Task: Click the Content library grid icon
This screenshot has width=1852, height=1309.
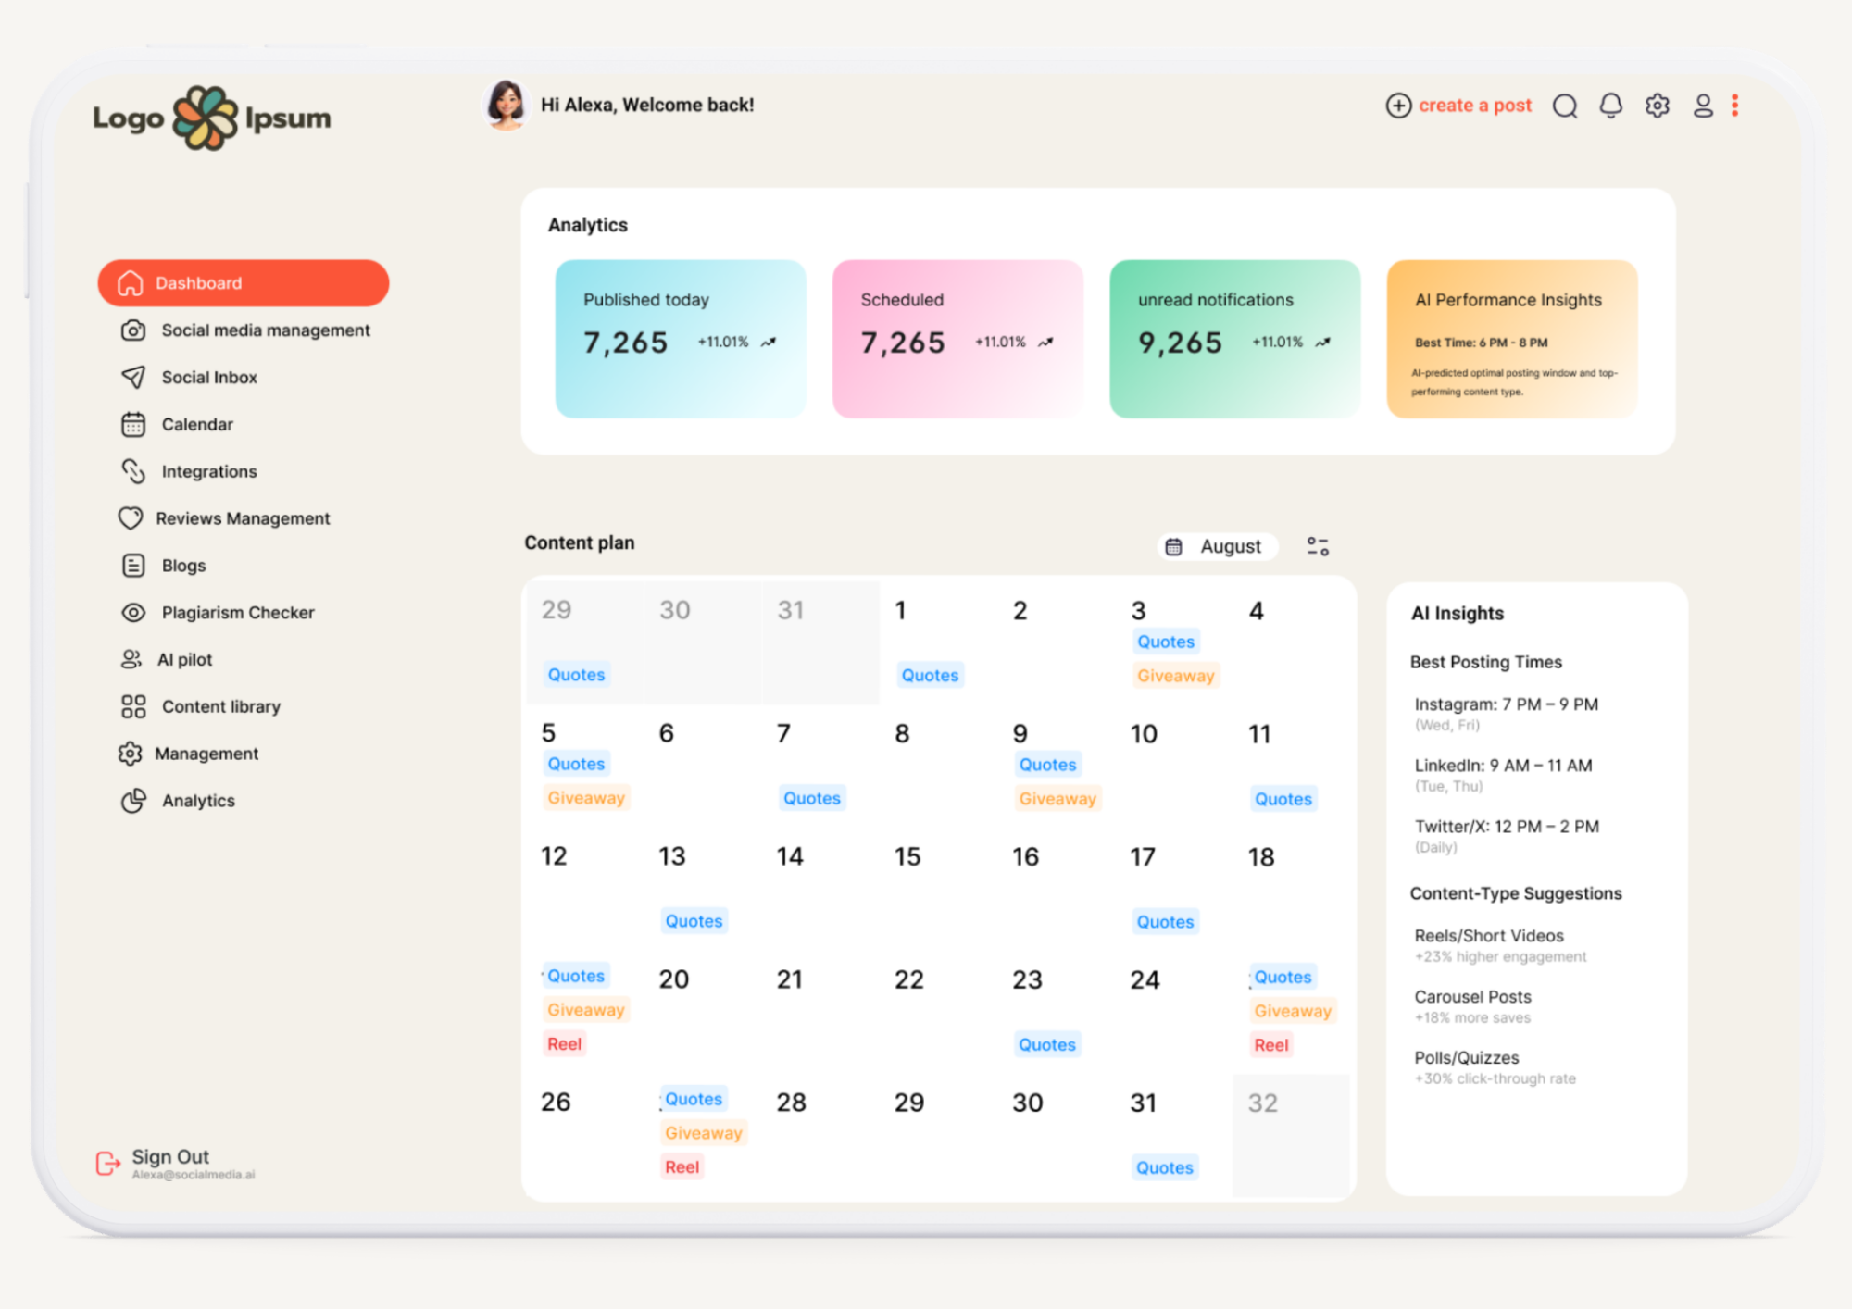Action: (x=133, y=706)
